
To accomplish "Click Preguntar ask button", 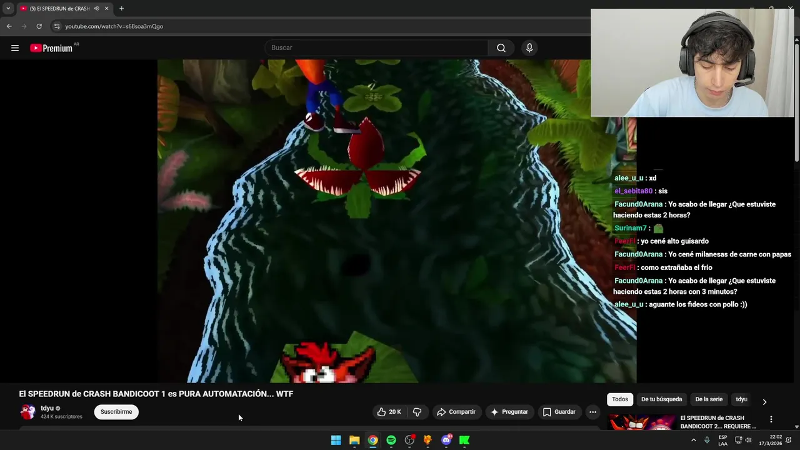I will (509, 412).
